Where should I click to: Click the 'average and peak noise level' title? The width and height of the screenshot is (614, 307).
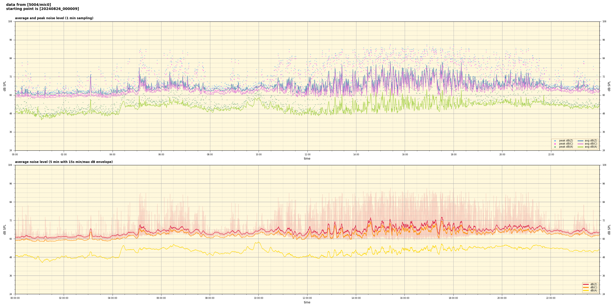(54, 18)
